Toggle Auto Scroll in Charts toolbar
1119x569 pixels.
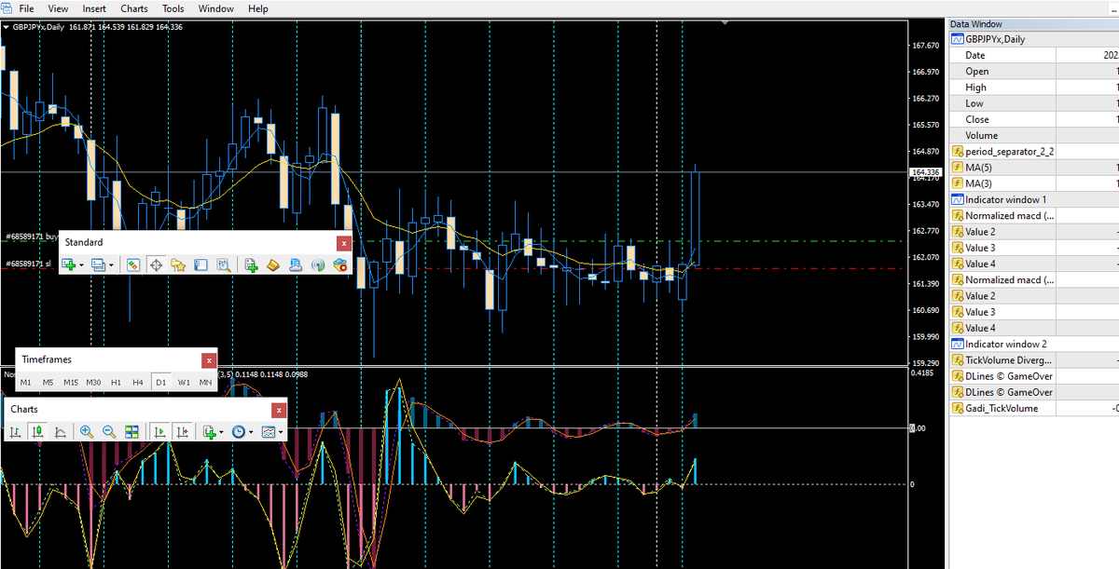click(x=159, y=432)
